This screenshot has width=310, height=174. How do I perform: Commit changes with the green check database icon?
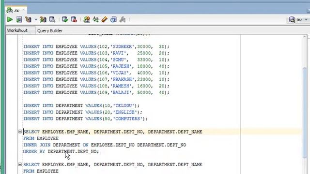pyautogui.click(x=64, y=19)
